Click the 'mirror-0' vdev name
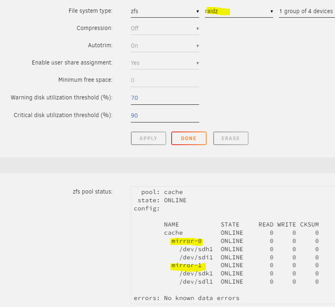The height and width of the screenshot is (307, 335). (186, 241)
